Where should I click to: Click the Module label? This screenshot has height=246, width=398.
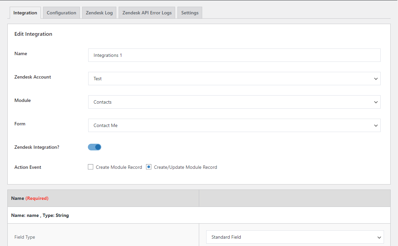(23, 100)
